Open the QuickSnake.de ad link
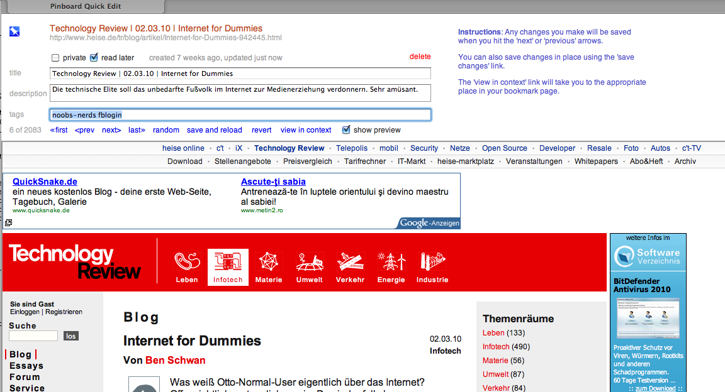 tap(45, 182)
